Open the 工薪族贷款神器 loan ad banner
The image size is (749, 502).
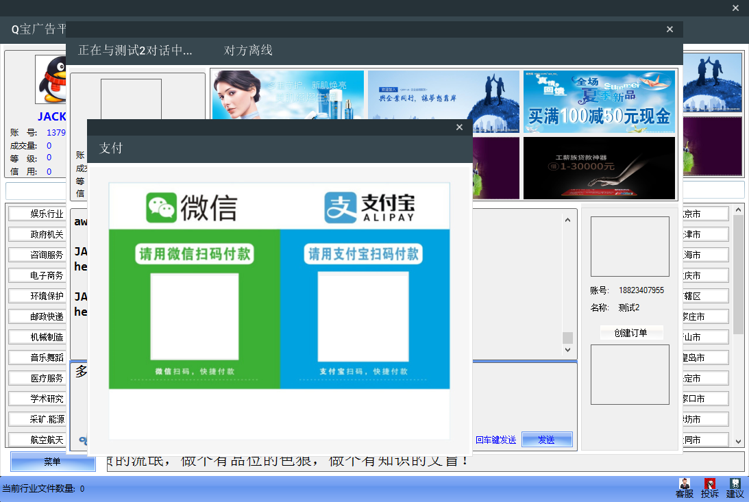599,168
